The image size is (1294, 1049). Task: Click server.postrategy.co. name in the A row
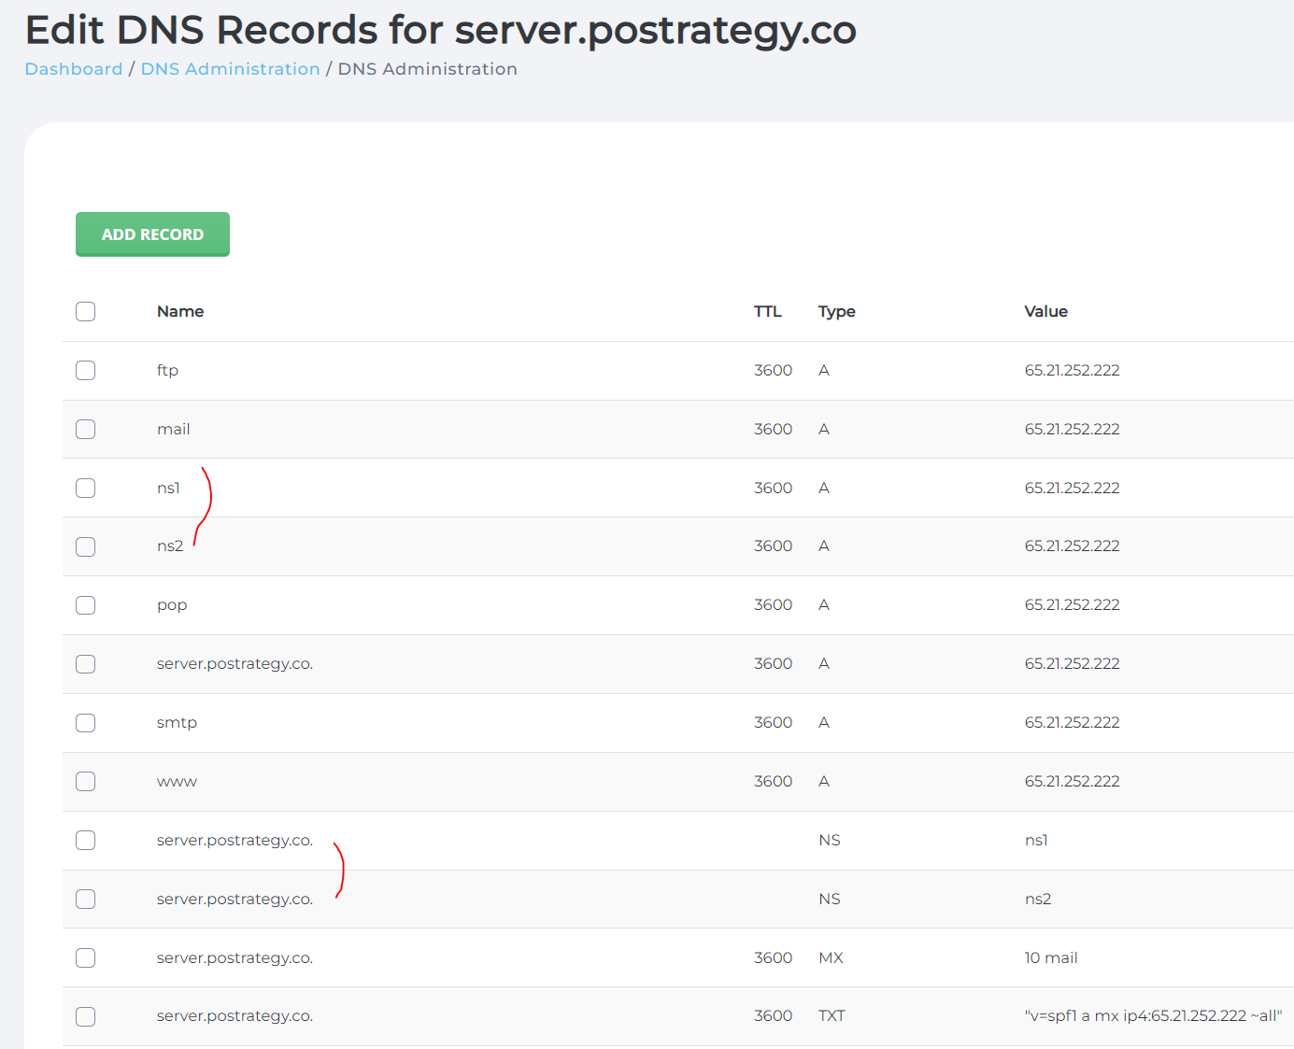(235, 664)
